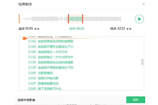
Task: Click the orange lyrics position marker
Action: tap(25, 38)
